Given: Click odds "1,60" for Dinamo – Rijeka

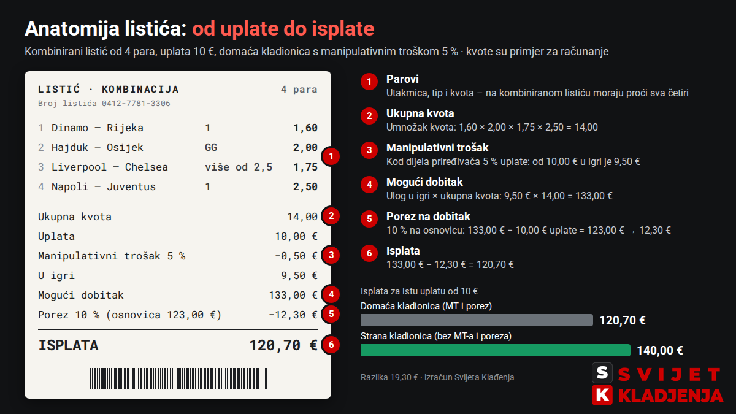Looking at the screenshot, I should [305, 128].
